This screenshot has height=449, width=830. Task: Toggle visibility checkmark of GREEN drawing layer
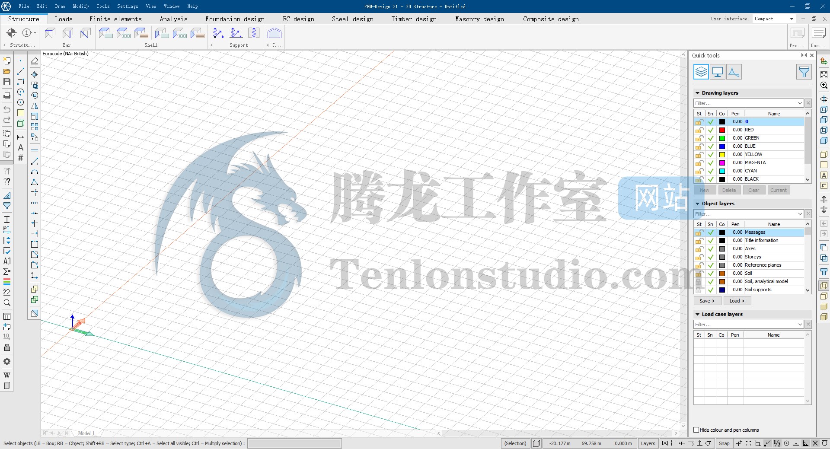[x=710, y=138]
